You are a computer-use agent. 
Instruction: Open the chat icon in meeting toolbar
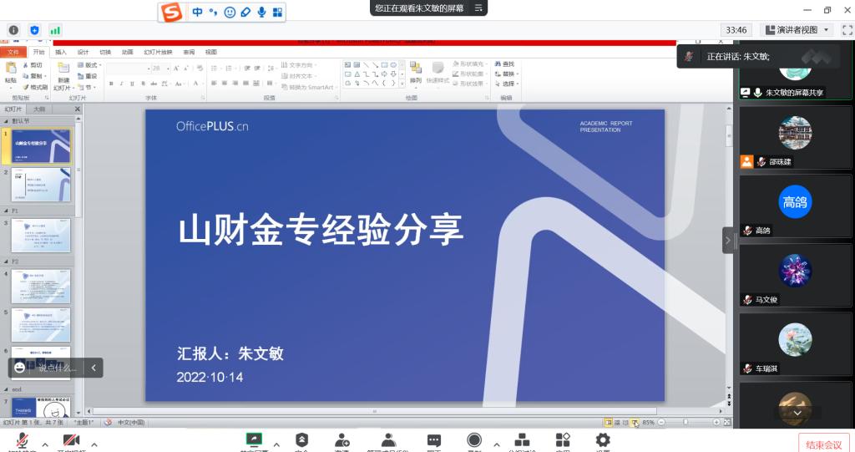tap(434, 440)
